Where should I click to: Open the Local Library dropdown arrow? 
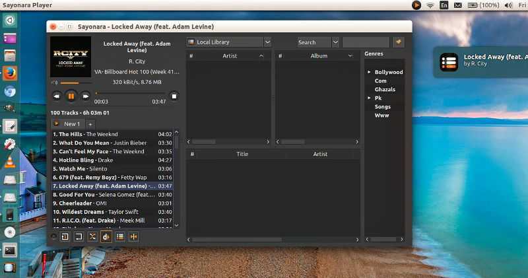(x=267, y=42)
